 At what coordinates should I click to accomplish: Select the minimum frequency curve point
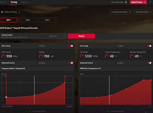pyautogui.click(x=6, y=97)
